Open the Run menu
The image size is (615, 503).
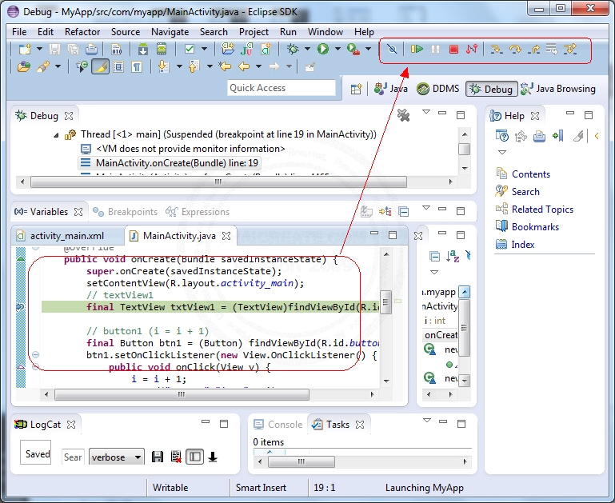[288, 32]
